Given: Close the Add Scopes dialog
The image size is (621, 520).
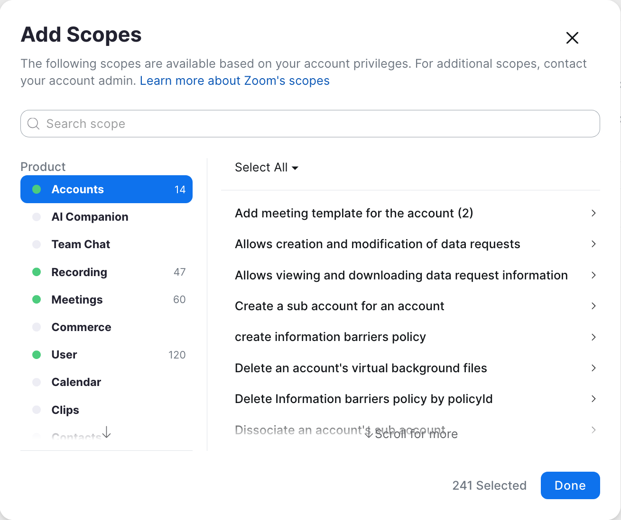Looking at the screenshot, I should pos(572,38).
